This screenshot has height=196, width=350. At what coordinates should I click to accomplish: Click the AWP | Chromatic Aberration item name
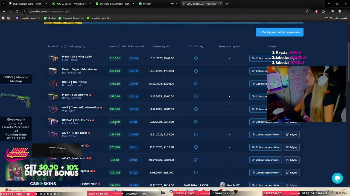[80, 108]
